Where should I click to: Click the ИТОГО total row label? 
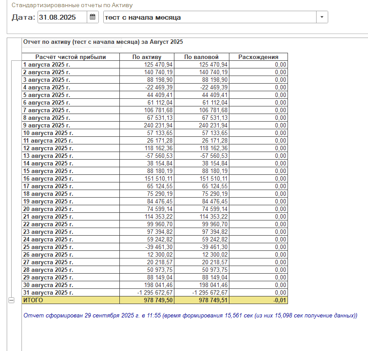tap(71, 300)
